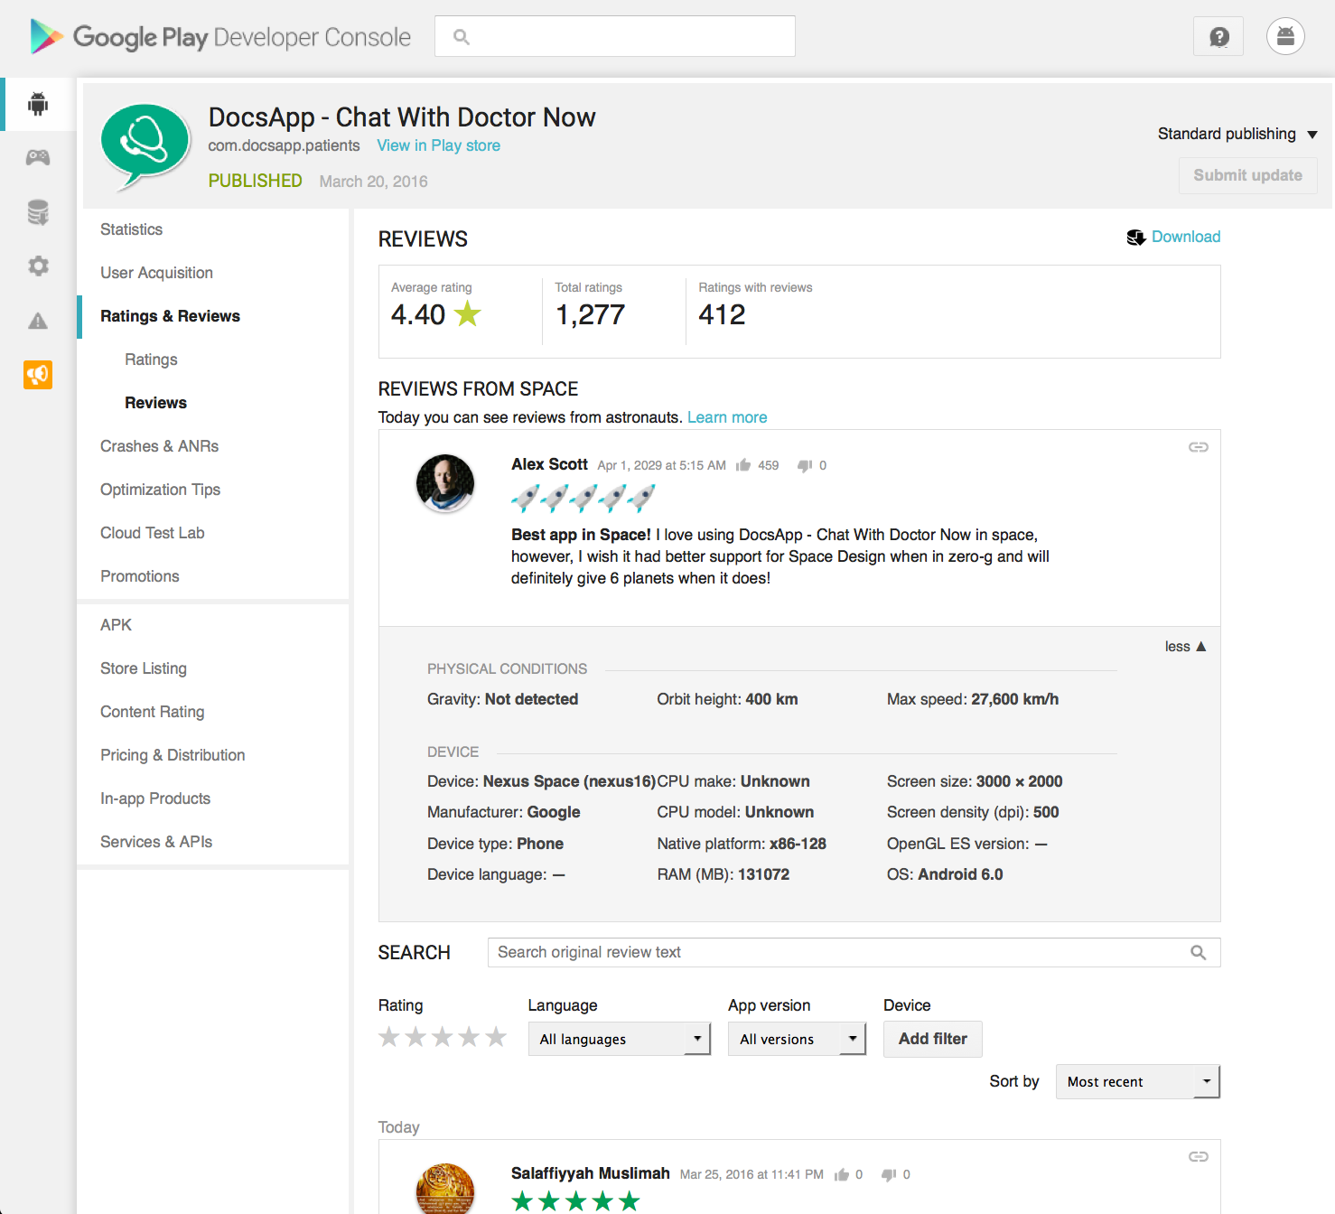Open the Settings gear sidebar icon
Viewport: 1335px width, 1214px height.
pos(38,266)
